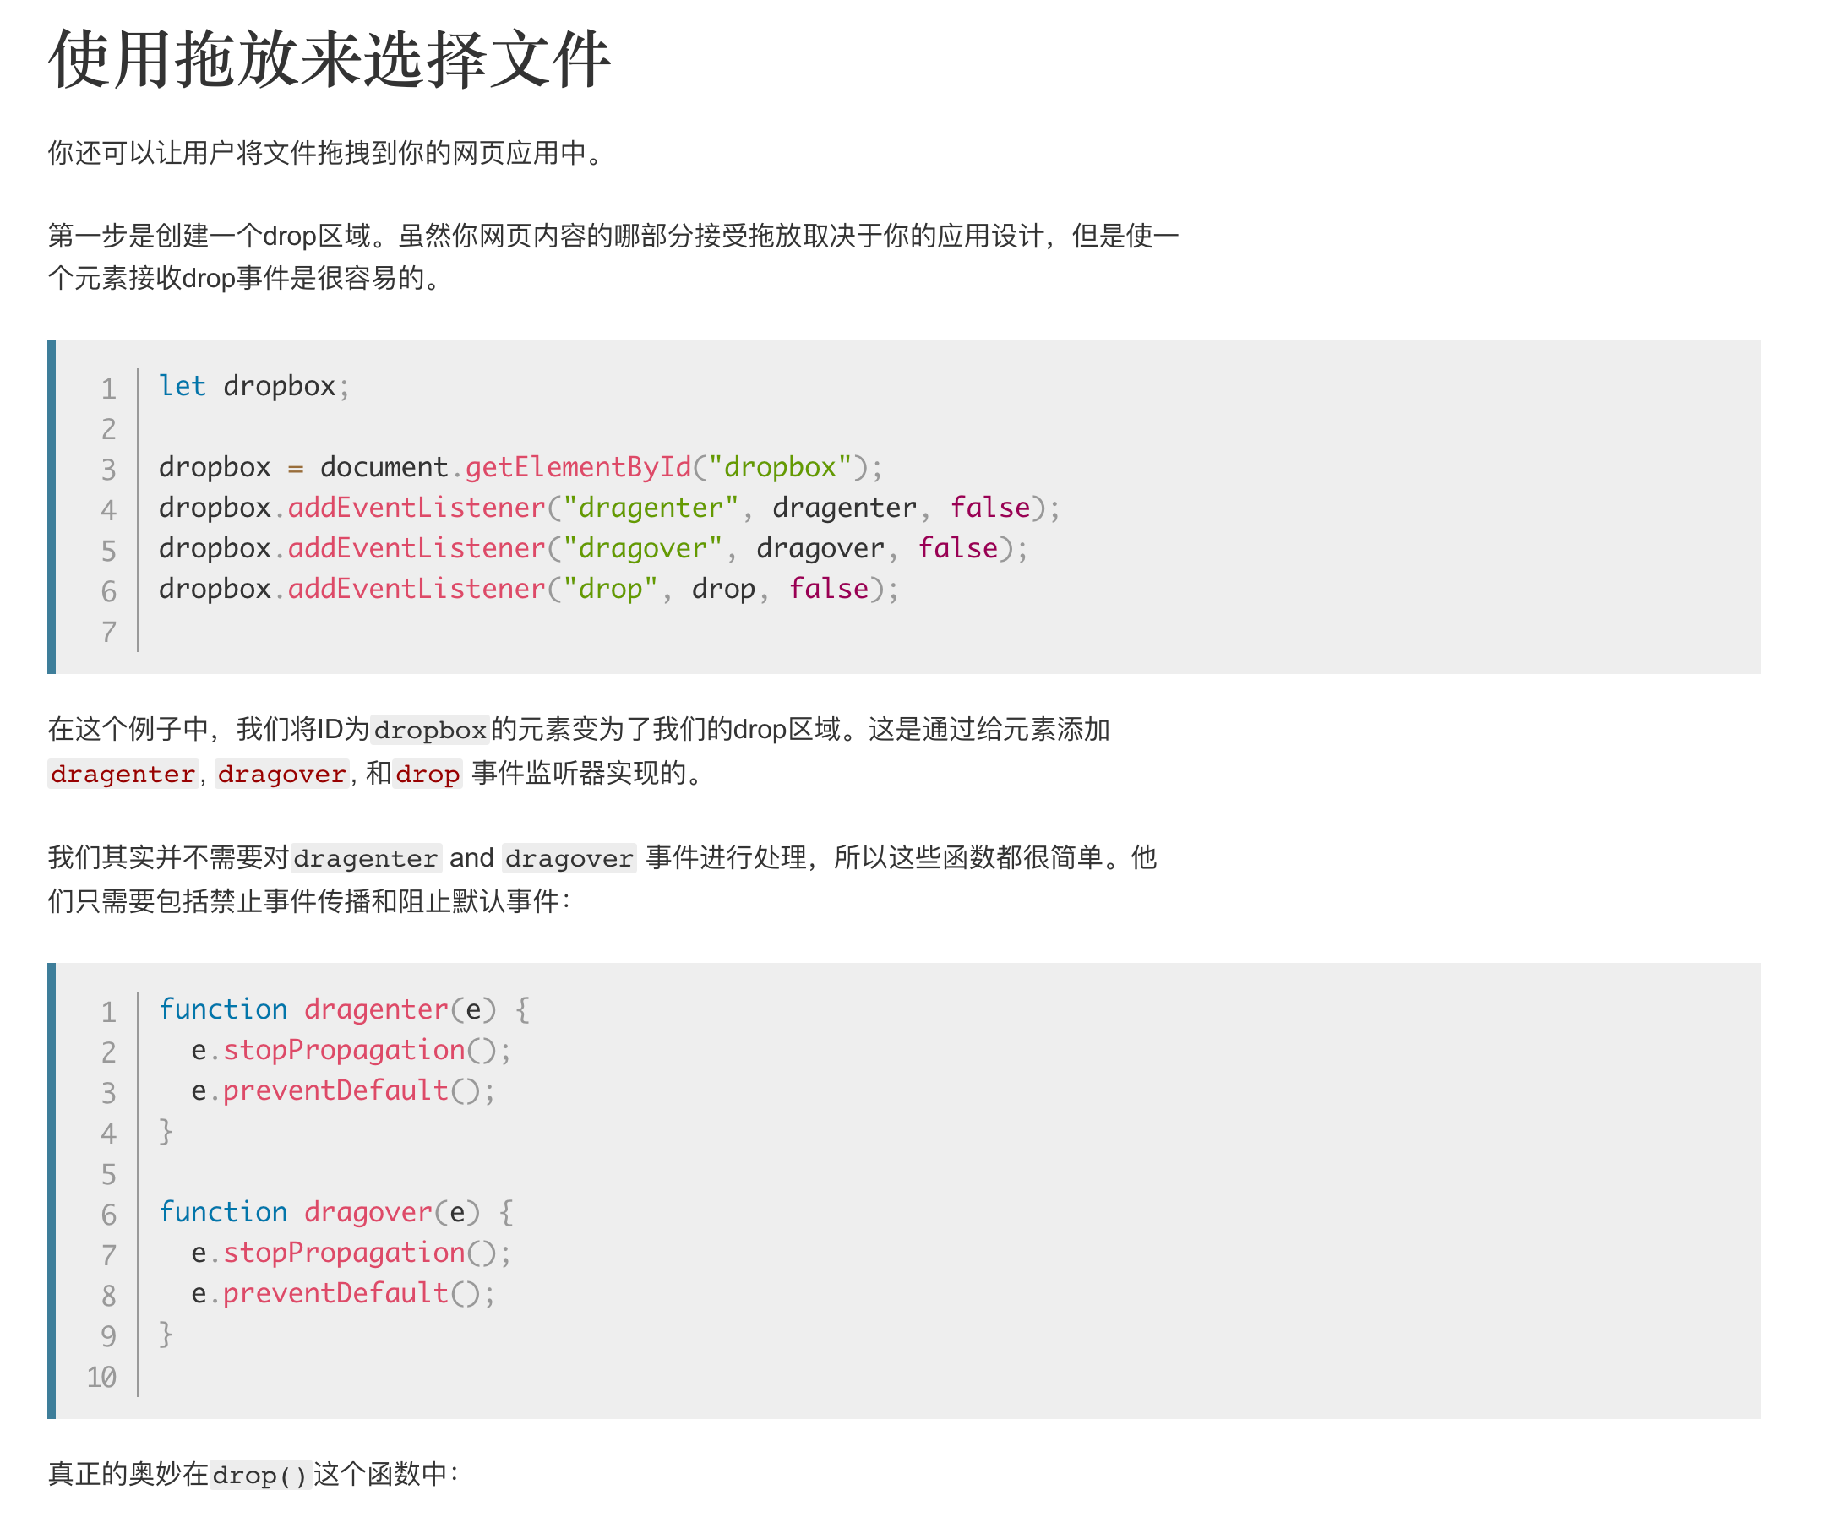The height and width of the screenshot is (1517, 1847).
Task: Click the blue left border of first code block
Action: tap(52, 507)
